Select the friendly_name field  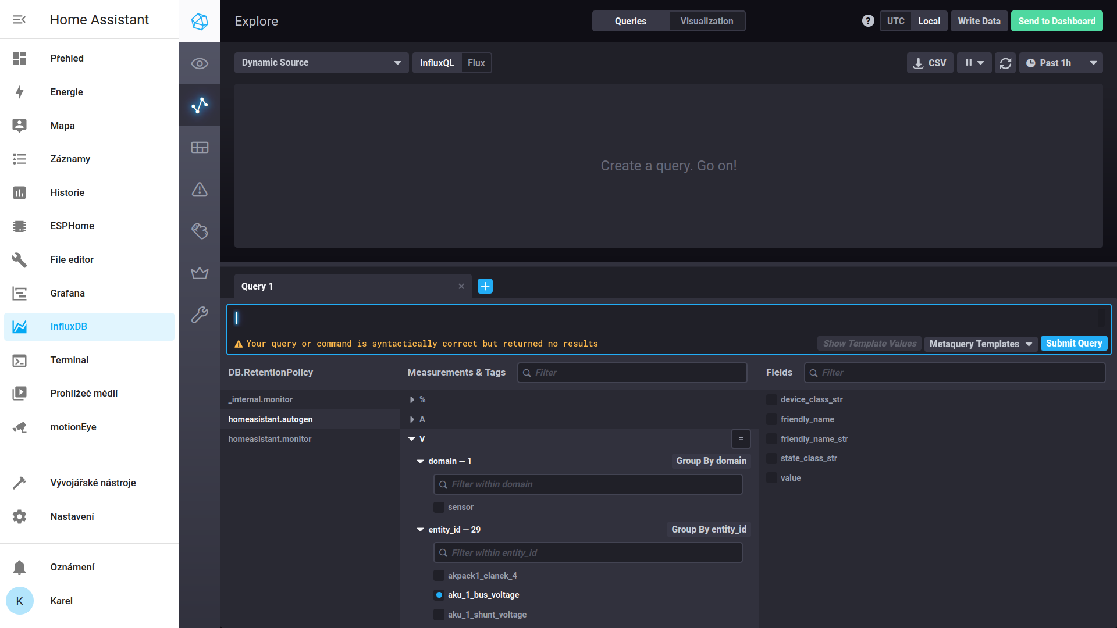click(x=771, y=419)
